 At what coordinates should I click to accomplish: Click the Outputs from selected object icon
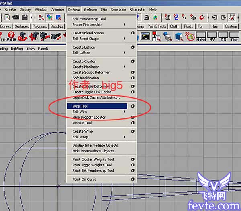tap(223, 17)
